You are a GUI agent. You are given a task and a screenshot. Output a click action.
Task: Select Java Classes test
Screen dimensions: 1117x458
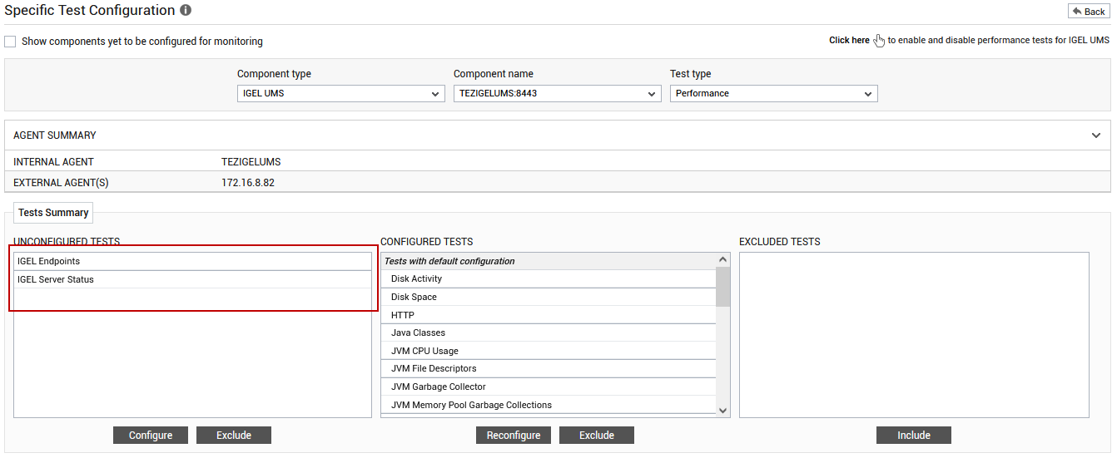(x=549, y=332)
